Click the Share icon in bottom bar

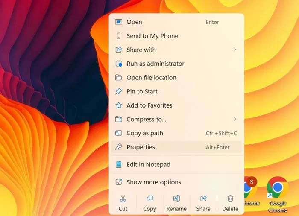(x=203, y=198)
